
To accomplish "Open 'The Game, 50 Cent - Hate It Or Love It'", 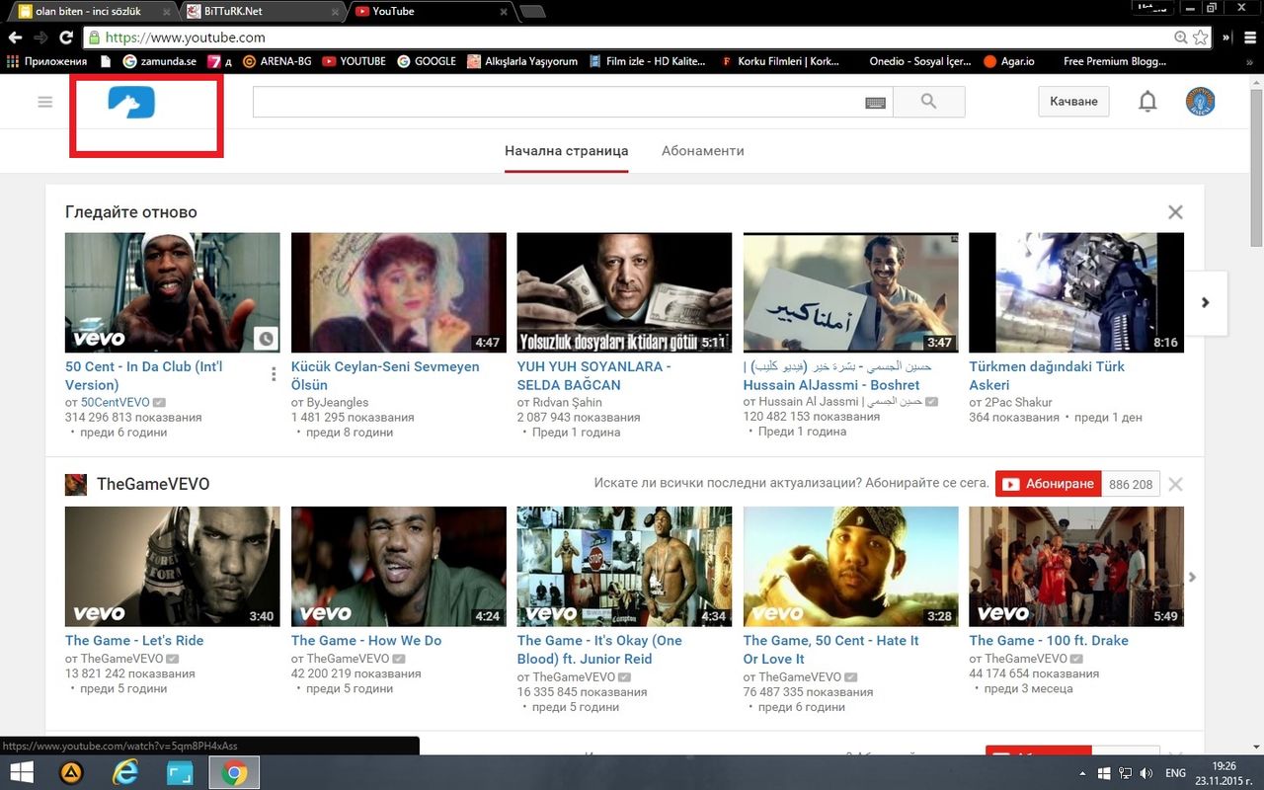I will tap(830, 650).
